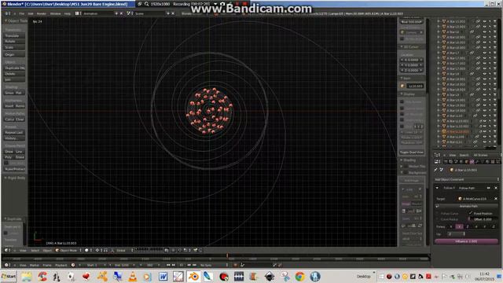Open Blender from the taskbar
The image size is (503, 283).
tap(193, 276)
